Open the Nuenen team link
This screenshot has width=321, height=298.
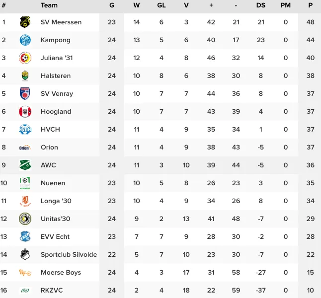click(53, 183)
